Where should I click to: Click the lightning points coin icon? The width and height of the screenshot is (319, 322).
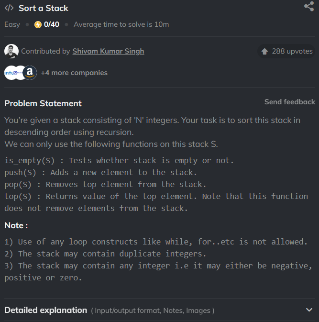coord(38,25)
